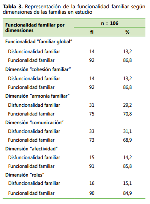Click the 'Dimensión "roles"' section heading
Viewport: 150px width, 204px height.
coord(25,175)
